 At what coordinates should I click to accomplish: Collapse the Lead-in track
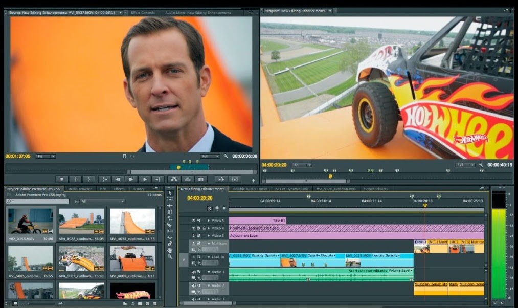209,257
